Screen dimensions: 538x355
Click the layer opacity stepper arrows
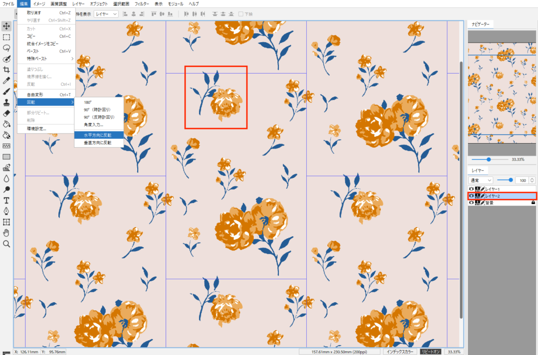tap(532, 180)
